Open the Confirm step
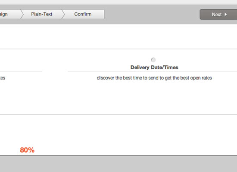This screenshot has height=172, width=237. 83,14
